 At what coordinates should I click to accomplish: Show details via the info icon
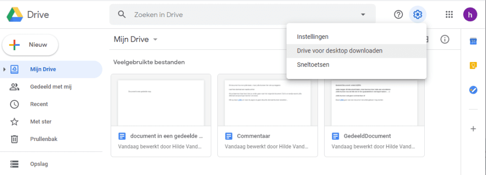coord(445,40)
